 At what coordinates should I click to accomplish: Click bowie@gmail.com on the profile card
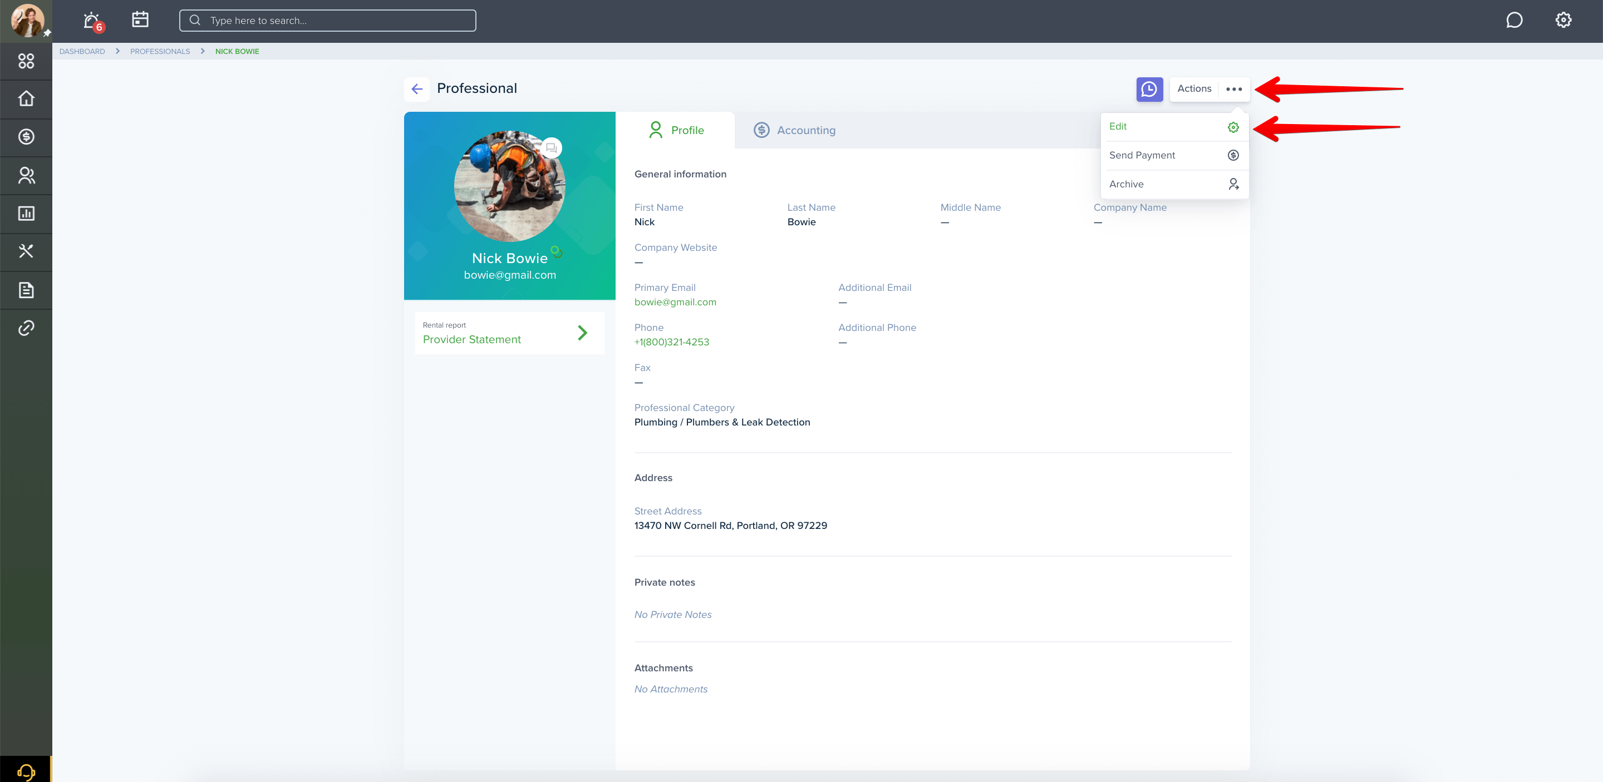510,275
